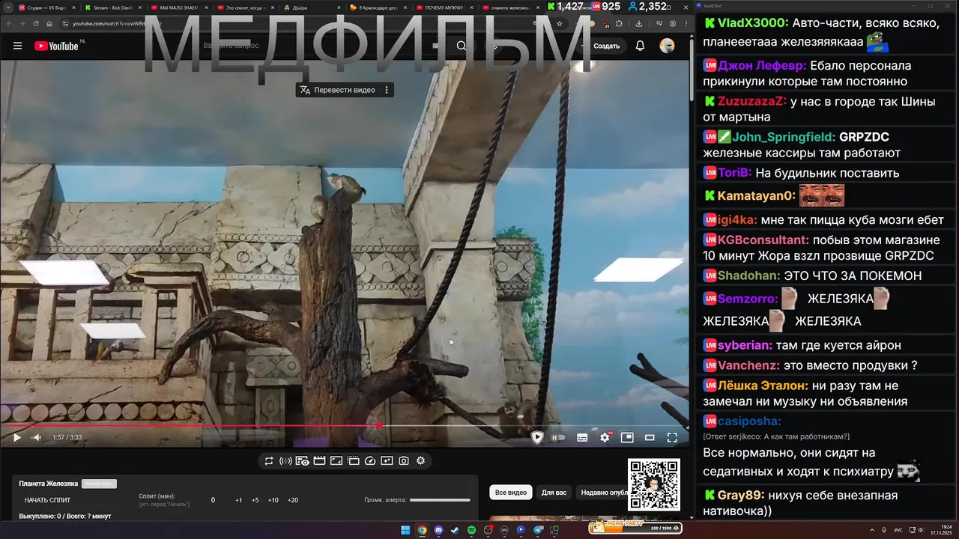Take a screenshot with the camera icon
Viewport: 959px width, 539px height.
(404, 461)
